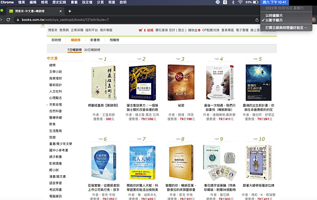The image size is (317, 200).
Task: Open OP點數兌換 link
Action: point(211,30)
